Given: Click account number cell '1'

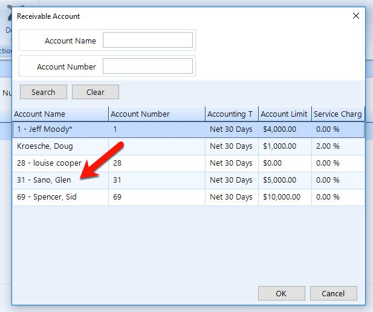Looking at the screenshot, I should coord(157,129).
